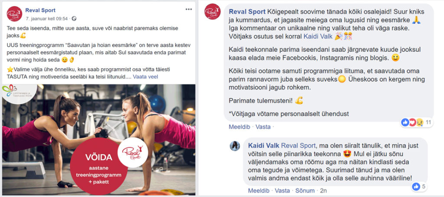
Task: Click the Reval Sport logo on the image
Action: coord(133,153)
